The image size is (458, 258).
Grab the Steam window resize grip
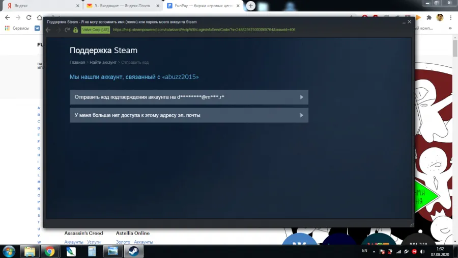[x=412, y=225]
